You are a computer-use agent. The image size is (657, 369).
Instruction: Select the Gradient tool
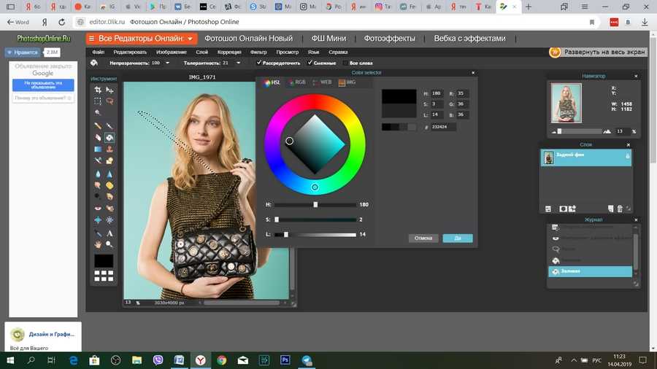tap(98, 149)
